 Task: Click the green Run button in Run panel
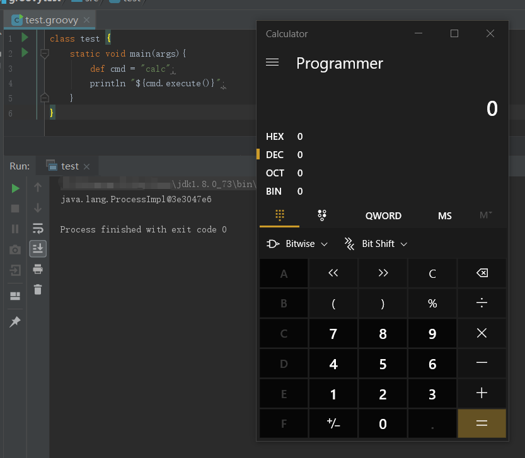pos(15,188)
